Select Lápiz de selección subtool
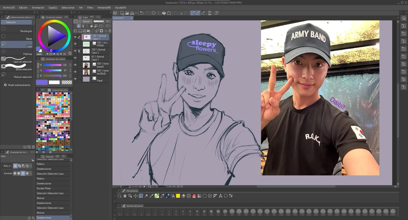This screenshot has height=220, width=408. tap(16, 60)
